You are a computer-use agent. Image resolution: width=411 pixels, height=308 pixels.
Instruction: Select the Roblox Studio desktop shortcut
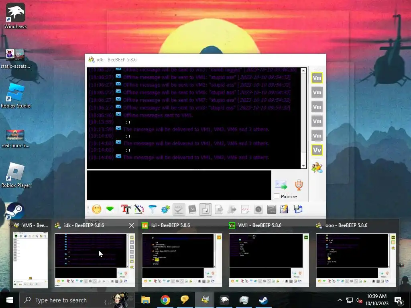pos(16,96)
